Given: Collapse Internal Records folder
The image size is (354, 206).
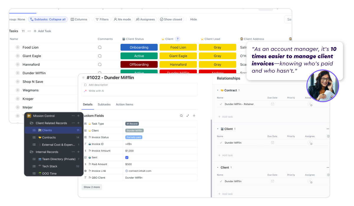Looking at the screenshot, I should coord(32,152).
